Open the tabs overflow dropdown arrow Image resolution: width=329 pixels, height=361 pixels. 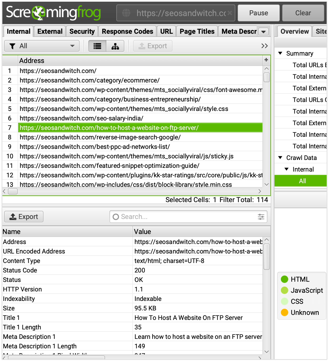click(x=263, y=32)
